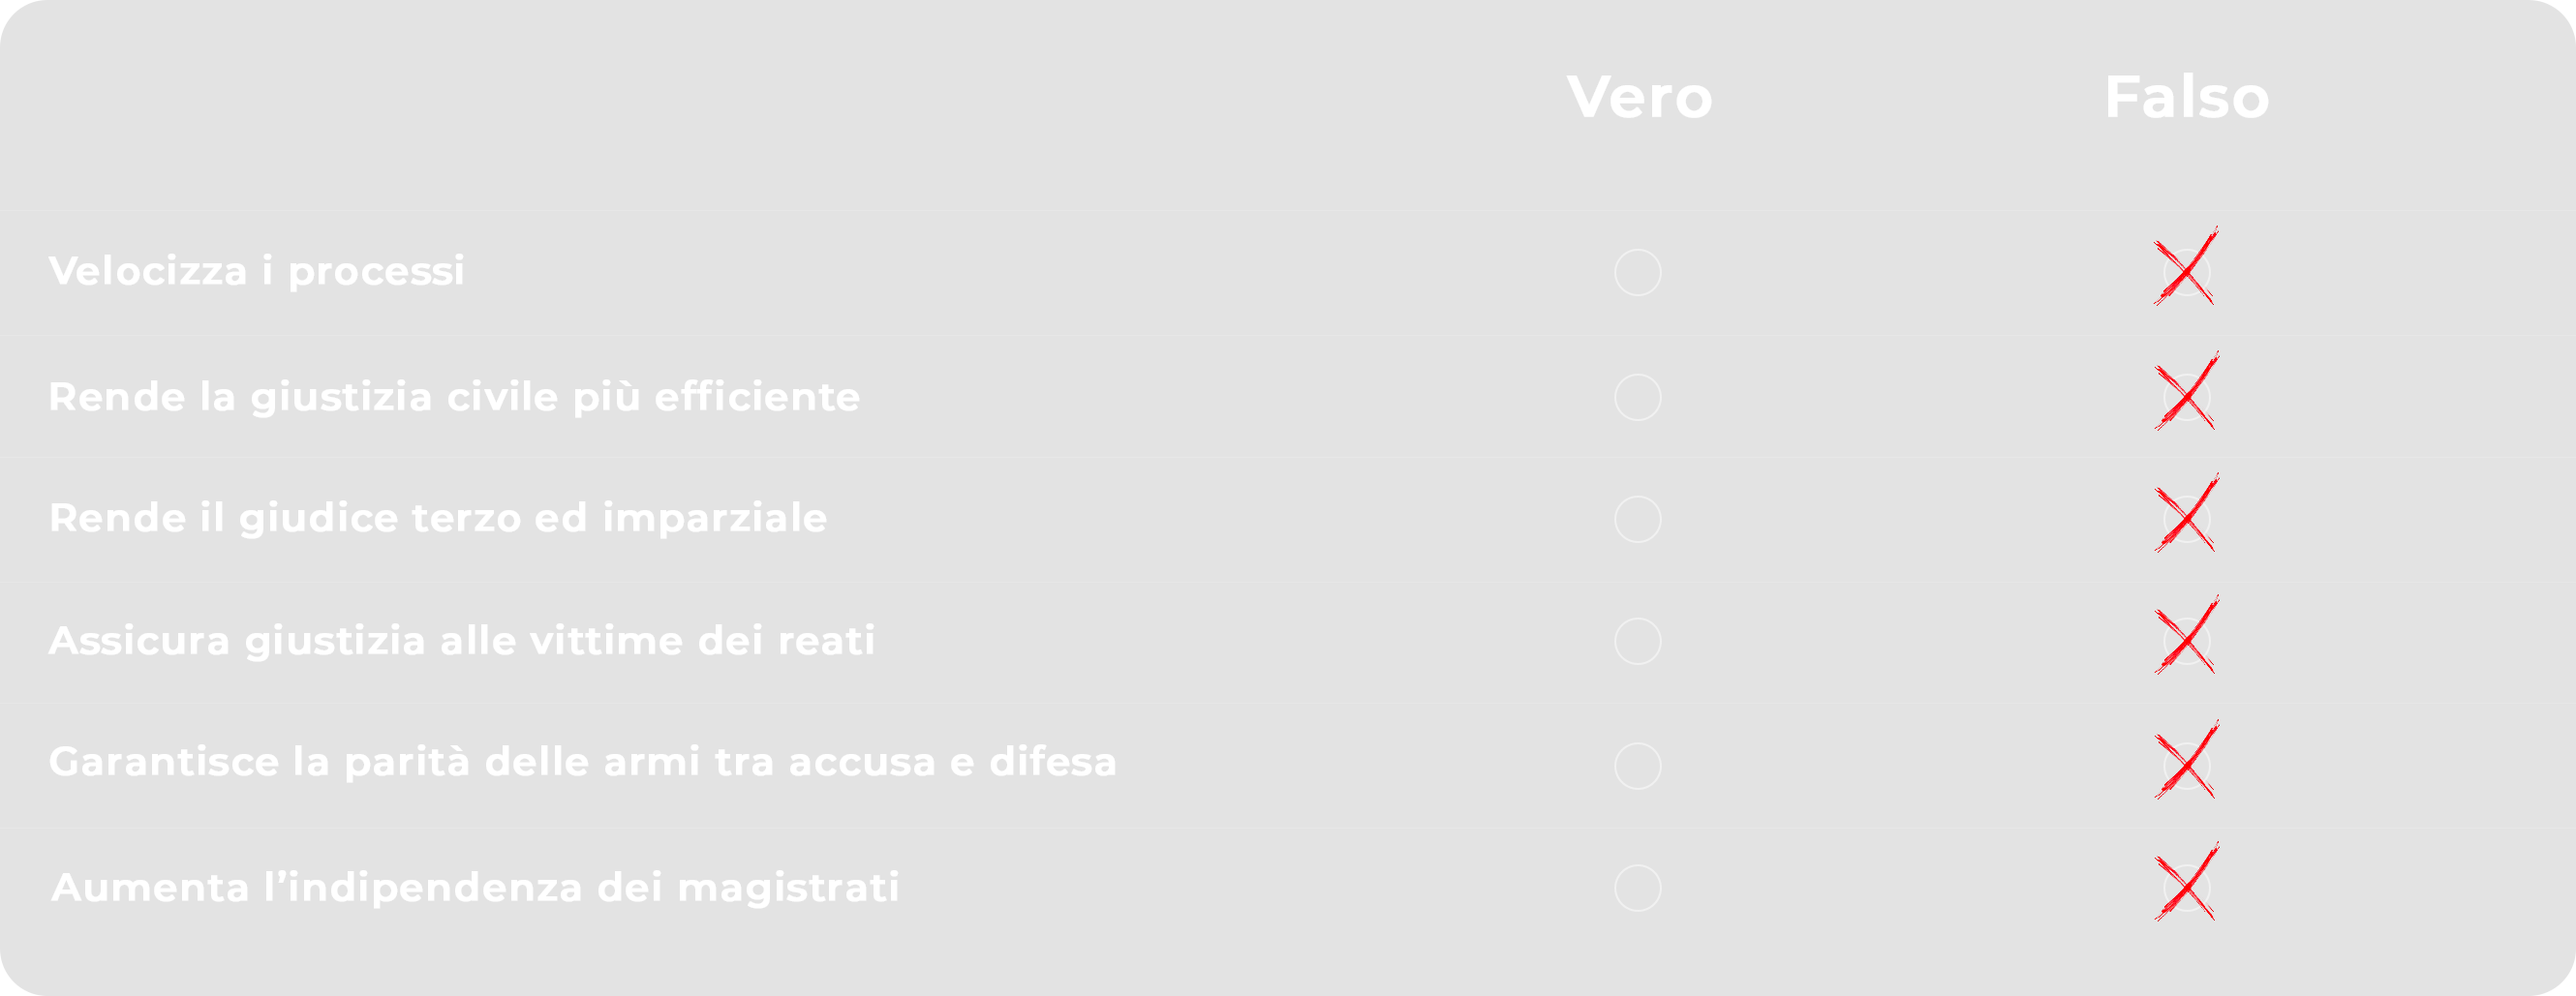Choose Falso for giudice terzo ed imparziale
Viewport: 2576px width, 996px height.
click(2186, 520)
